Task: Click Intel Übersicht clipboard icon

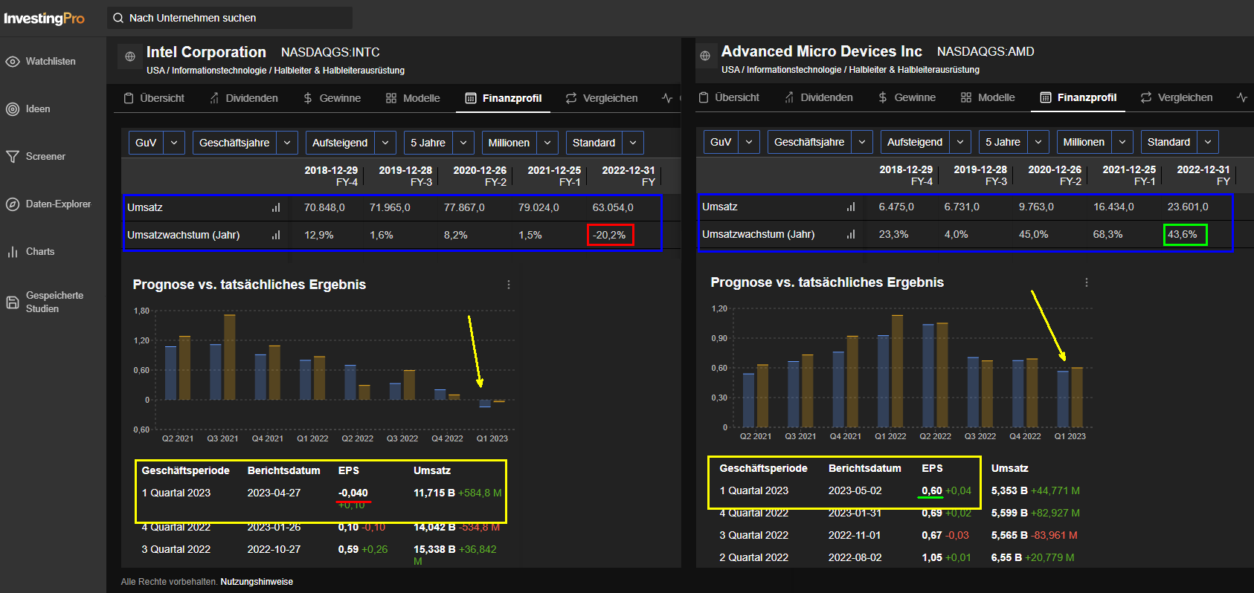Action: [x=129, y=98]
